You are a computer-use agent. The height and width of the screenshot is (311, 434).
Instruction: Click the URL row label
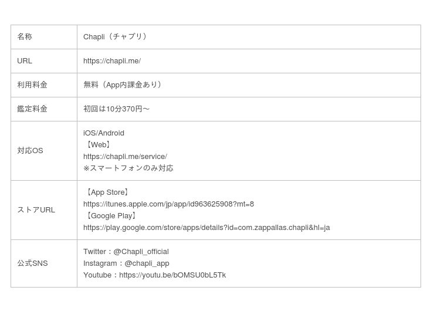point(25,61)
